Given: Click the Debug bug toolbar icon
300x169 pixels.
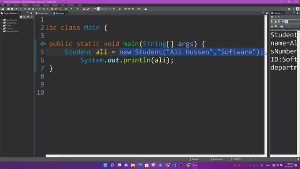Looking at the screenshot, I should (60, 9).
